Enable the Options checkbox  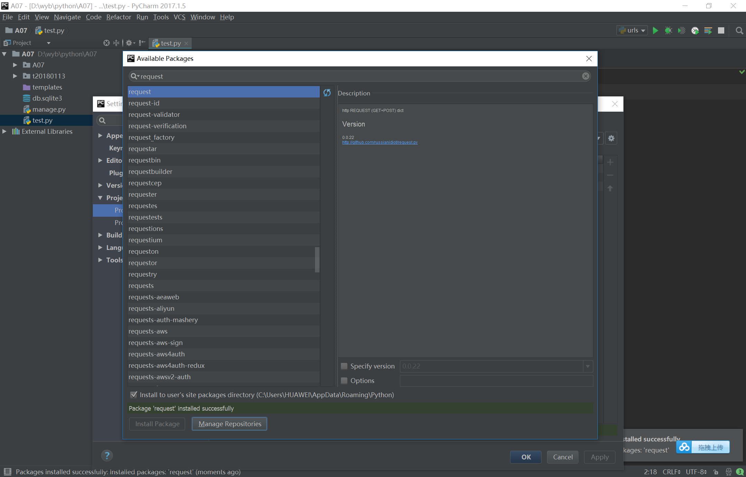[x=344, y=381]
